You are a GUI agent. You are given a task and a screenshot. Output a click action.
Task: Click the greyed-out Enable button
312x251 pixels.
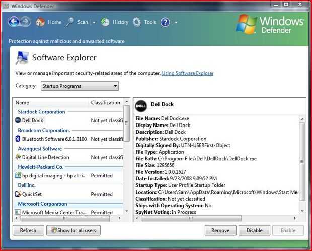coord(288,230)
